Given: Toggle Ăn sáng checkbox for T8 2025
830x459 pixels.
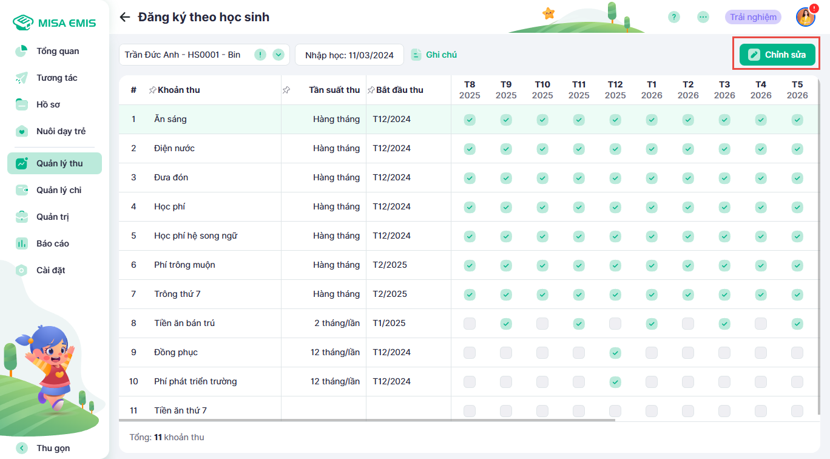Looking at the screenshot, I should [x=470, y=120].
